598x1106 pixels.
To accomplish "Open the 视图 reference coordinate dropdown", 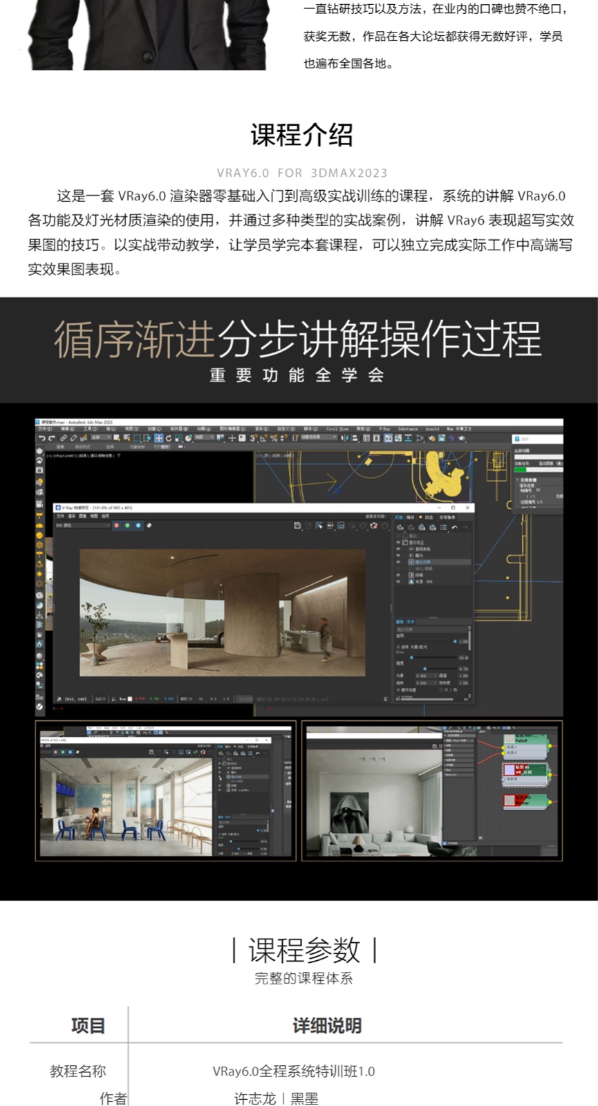I will pos(204,438).
